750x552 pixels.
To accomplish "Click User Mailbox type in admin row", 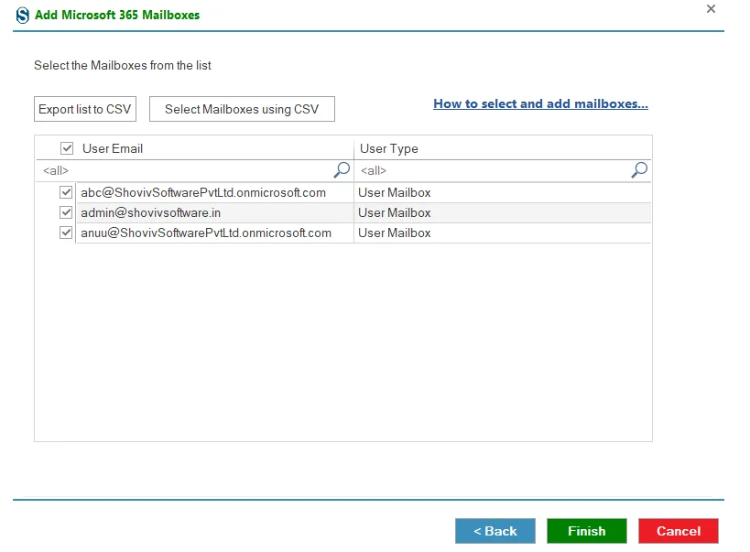I will (502, 212).
